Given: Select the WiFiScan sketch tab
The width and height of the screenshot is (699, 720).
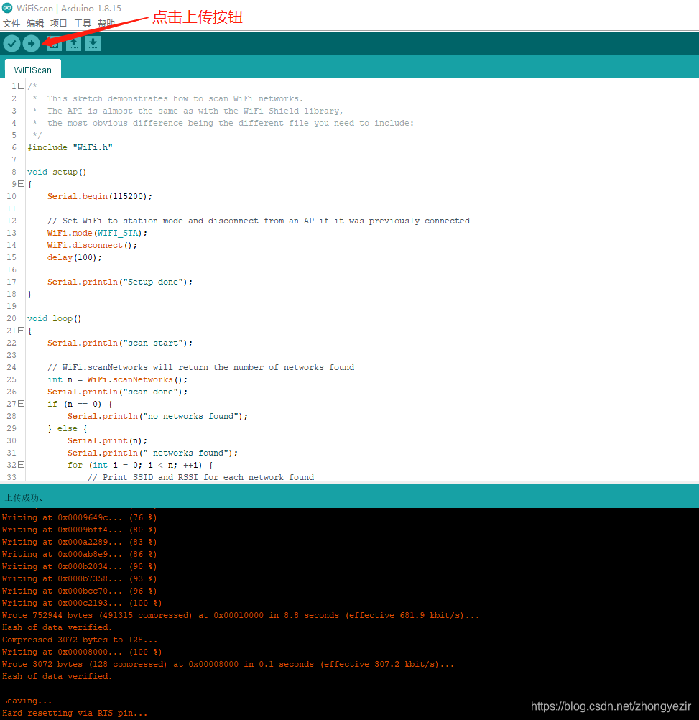Looking at the screenshot, I should 32,70.
